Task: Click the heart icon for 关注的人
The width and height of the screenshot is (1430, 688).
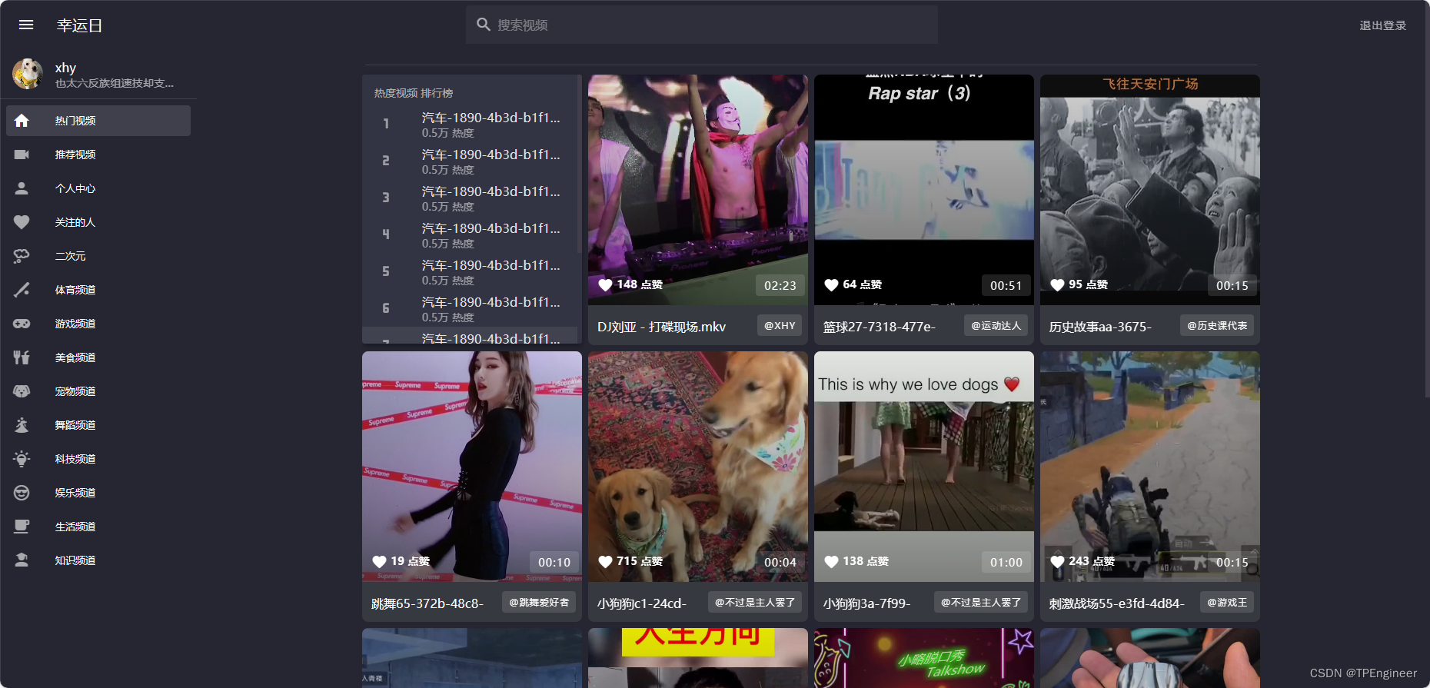Action: pos(22,222)
